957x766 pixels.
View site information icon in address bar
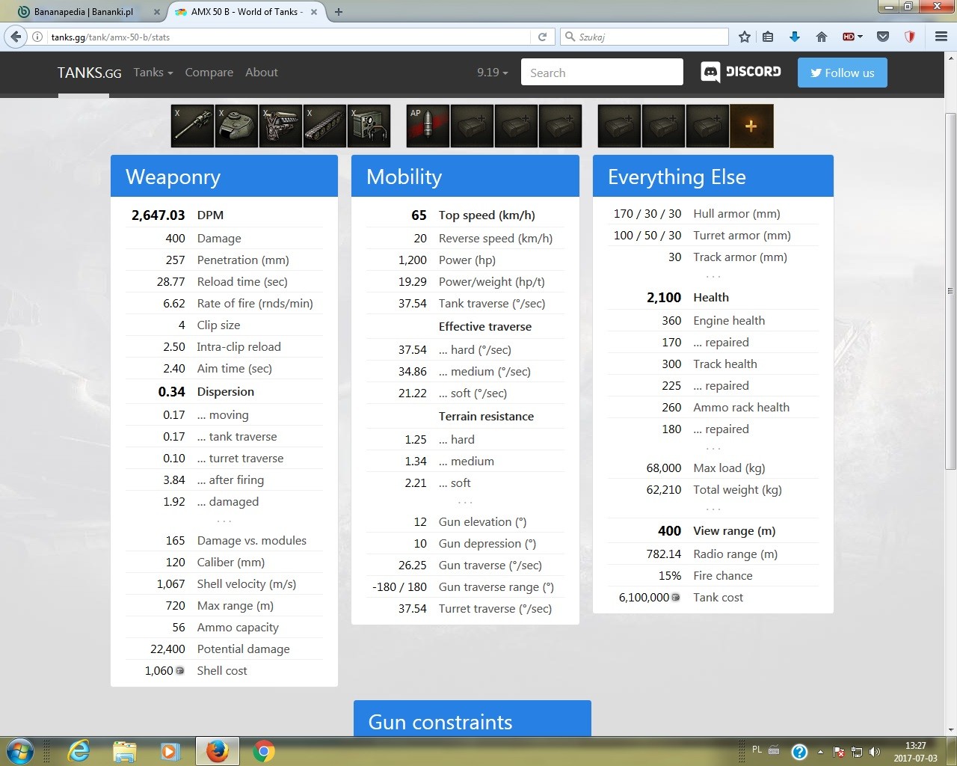[37, 37]
